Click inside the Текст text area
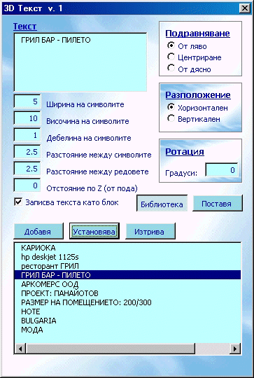The height and width of the screenshot is (378, 254). (x=80, y=62)
